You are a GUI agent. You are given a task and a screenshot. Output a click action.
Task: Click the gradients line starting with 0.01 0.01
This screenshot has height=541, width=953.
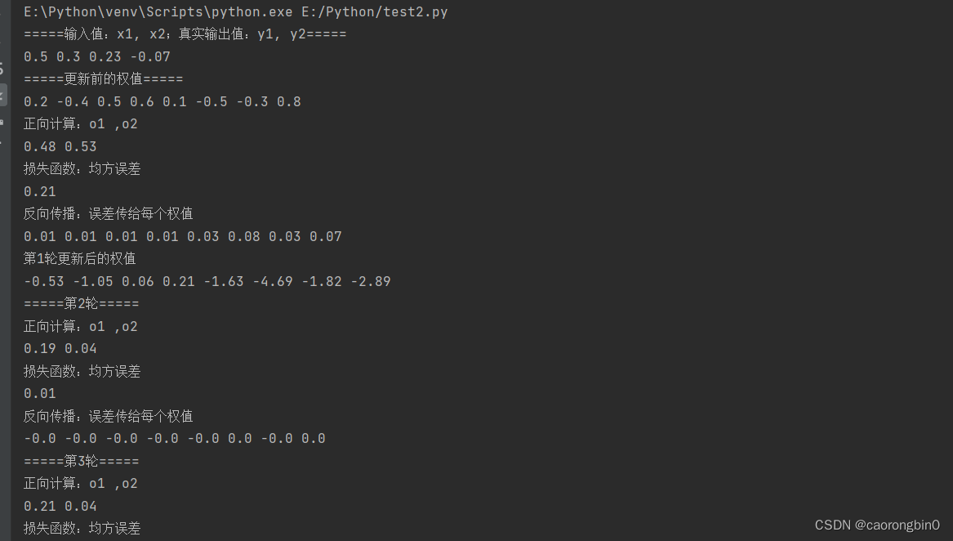point(183,237)
